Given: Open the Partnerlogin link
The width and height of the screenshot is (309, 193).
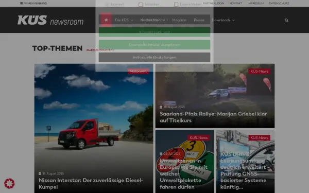Looking at the screenshot, I should tap(214, 4).
